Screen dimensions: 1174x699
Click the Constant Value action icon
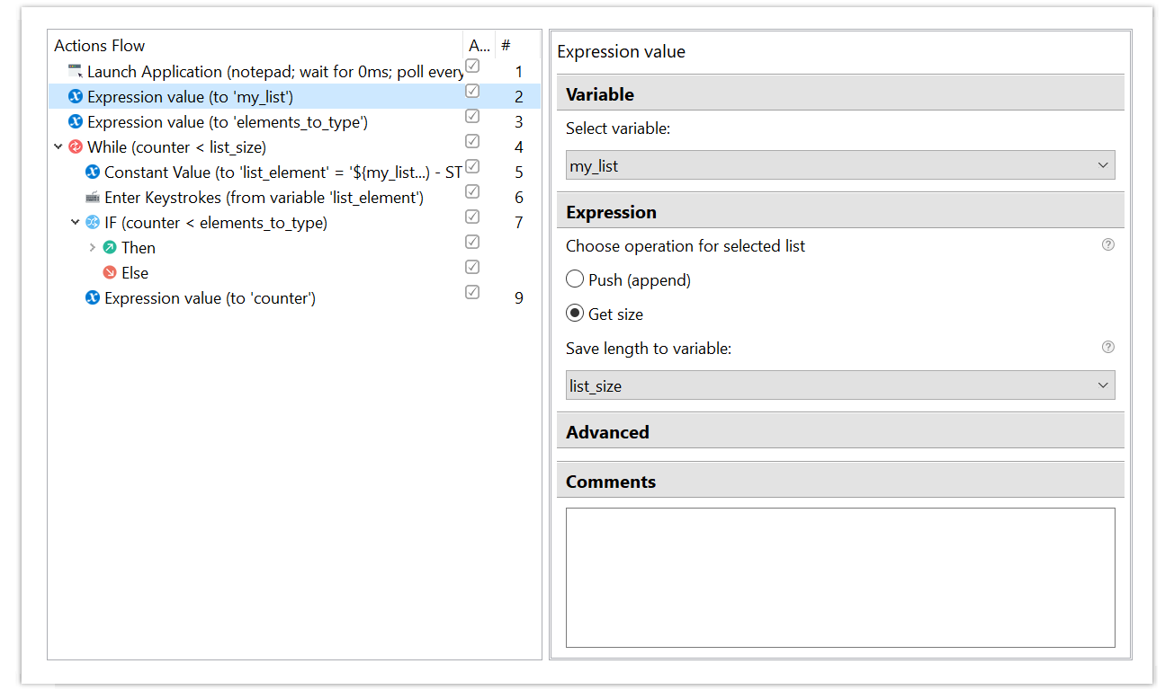coord(93,172)
